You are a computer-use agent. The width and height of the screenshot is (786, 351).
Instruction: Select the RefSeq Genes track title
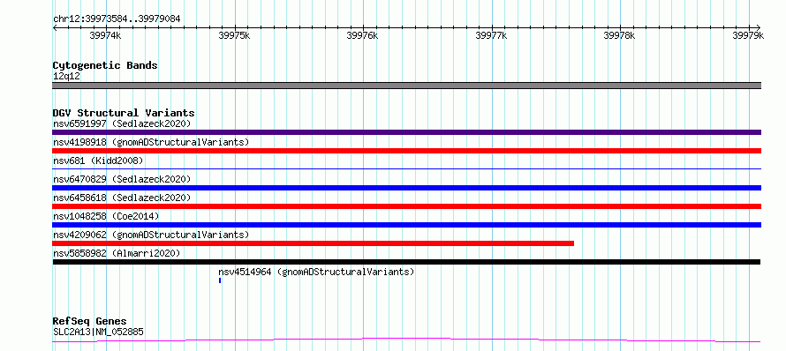pyautogui.click(x=89, y=322)
